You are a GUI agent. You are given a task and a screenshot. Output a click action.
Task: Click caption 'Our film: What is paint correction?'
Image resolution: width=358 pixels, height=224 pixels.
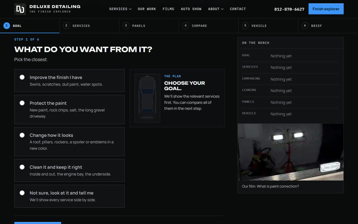click(270, 186)
